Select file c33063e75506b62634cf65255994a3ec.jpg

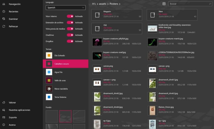click(x=176, y=52)
